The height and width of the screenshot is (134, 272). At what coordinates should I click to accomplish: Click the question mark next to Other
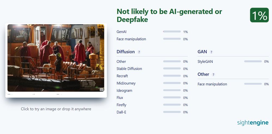(213, 75)
